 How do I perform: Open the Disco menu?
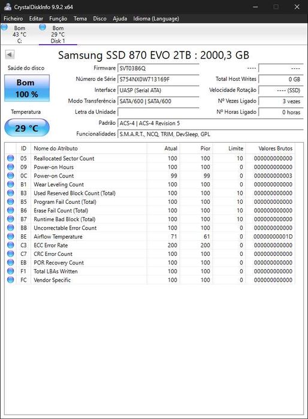[99, 19]
